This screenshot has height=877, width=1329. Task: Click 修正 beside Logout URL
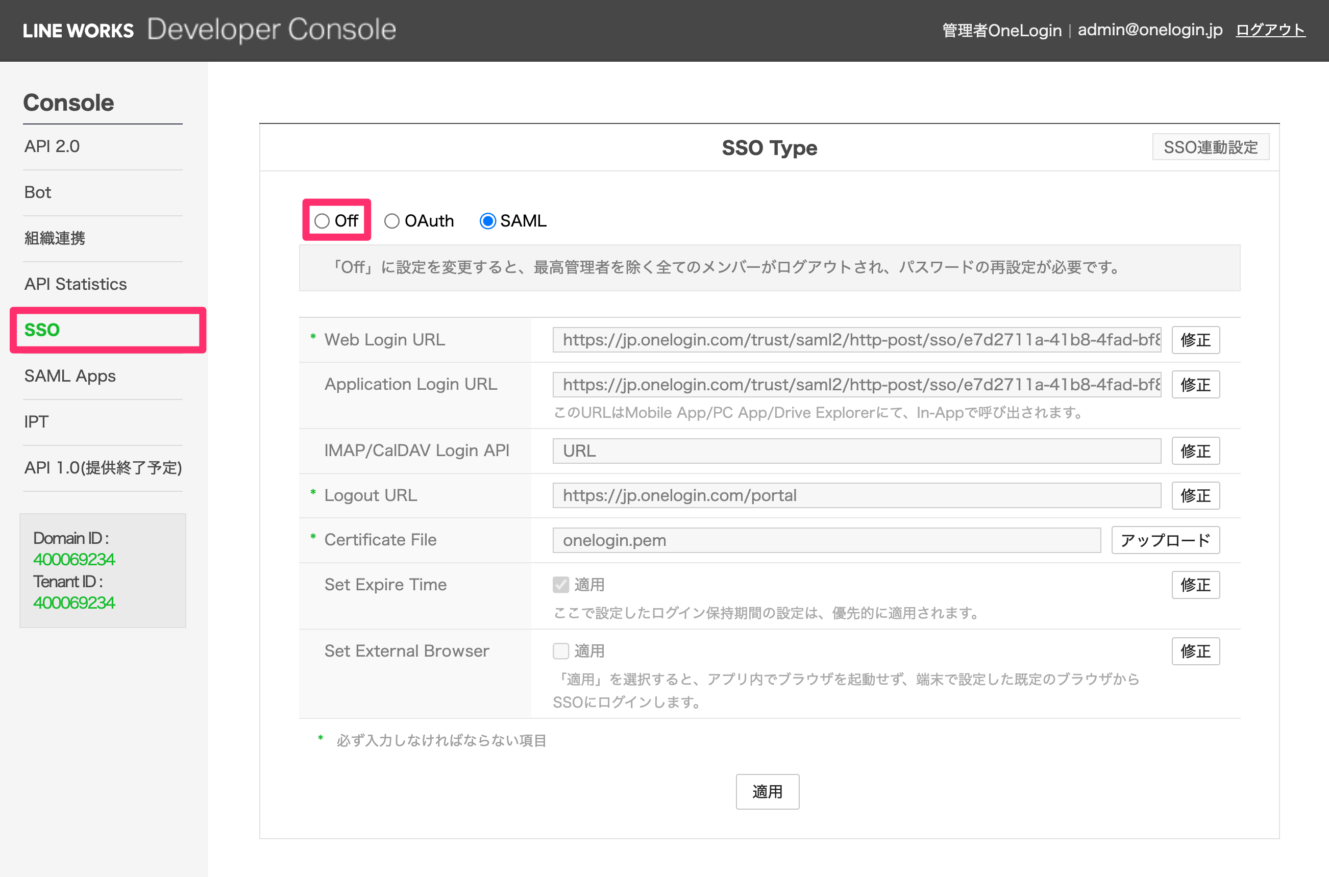pyautogui.click(x=1195, y=495)
